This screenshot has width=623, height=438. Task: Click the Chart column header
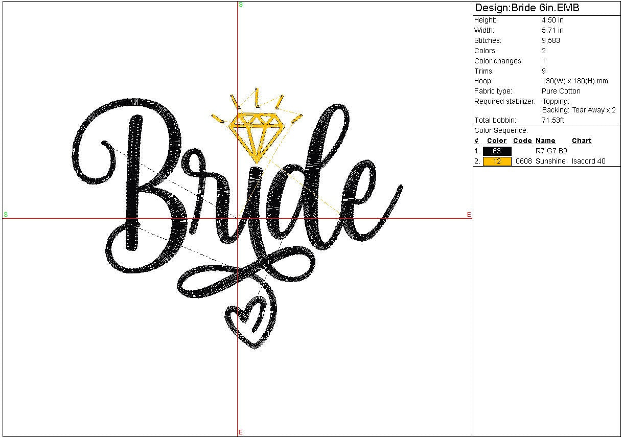(x=582, y=141)
